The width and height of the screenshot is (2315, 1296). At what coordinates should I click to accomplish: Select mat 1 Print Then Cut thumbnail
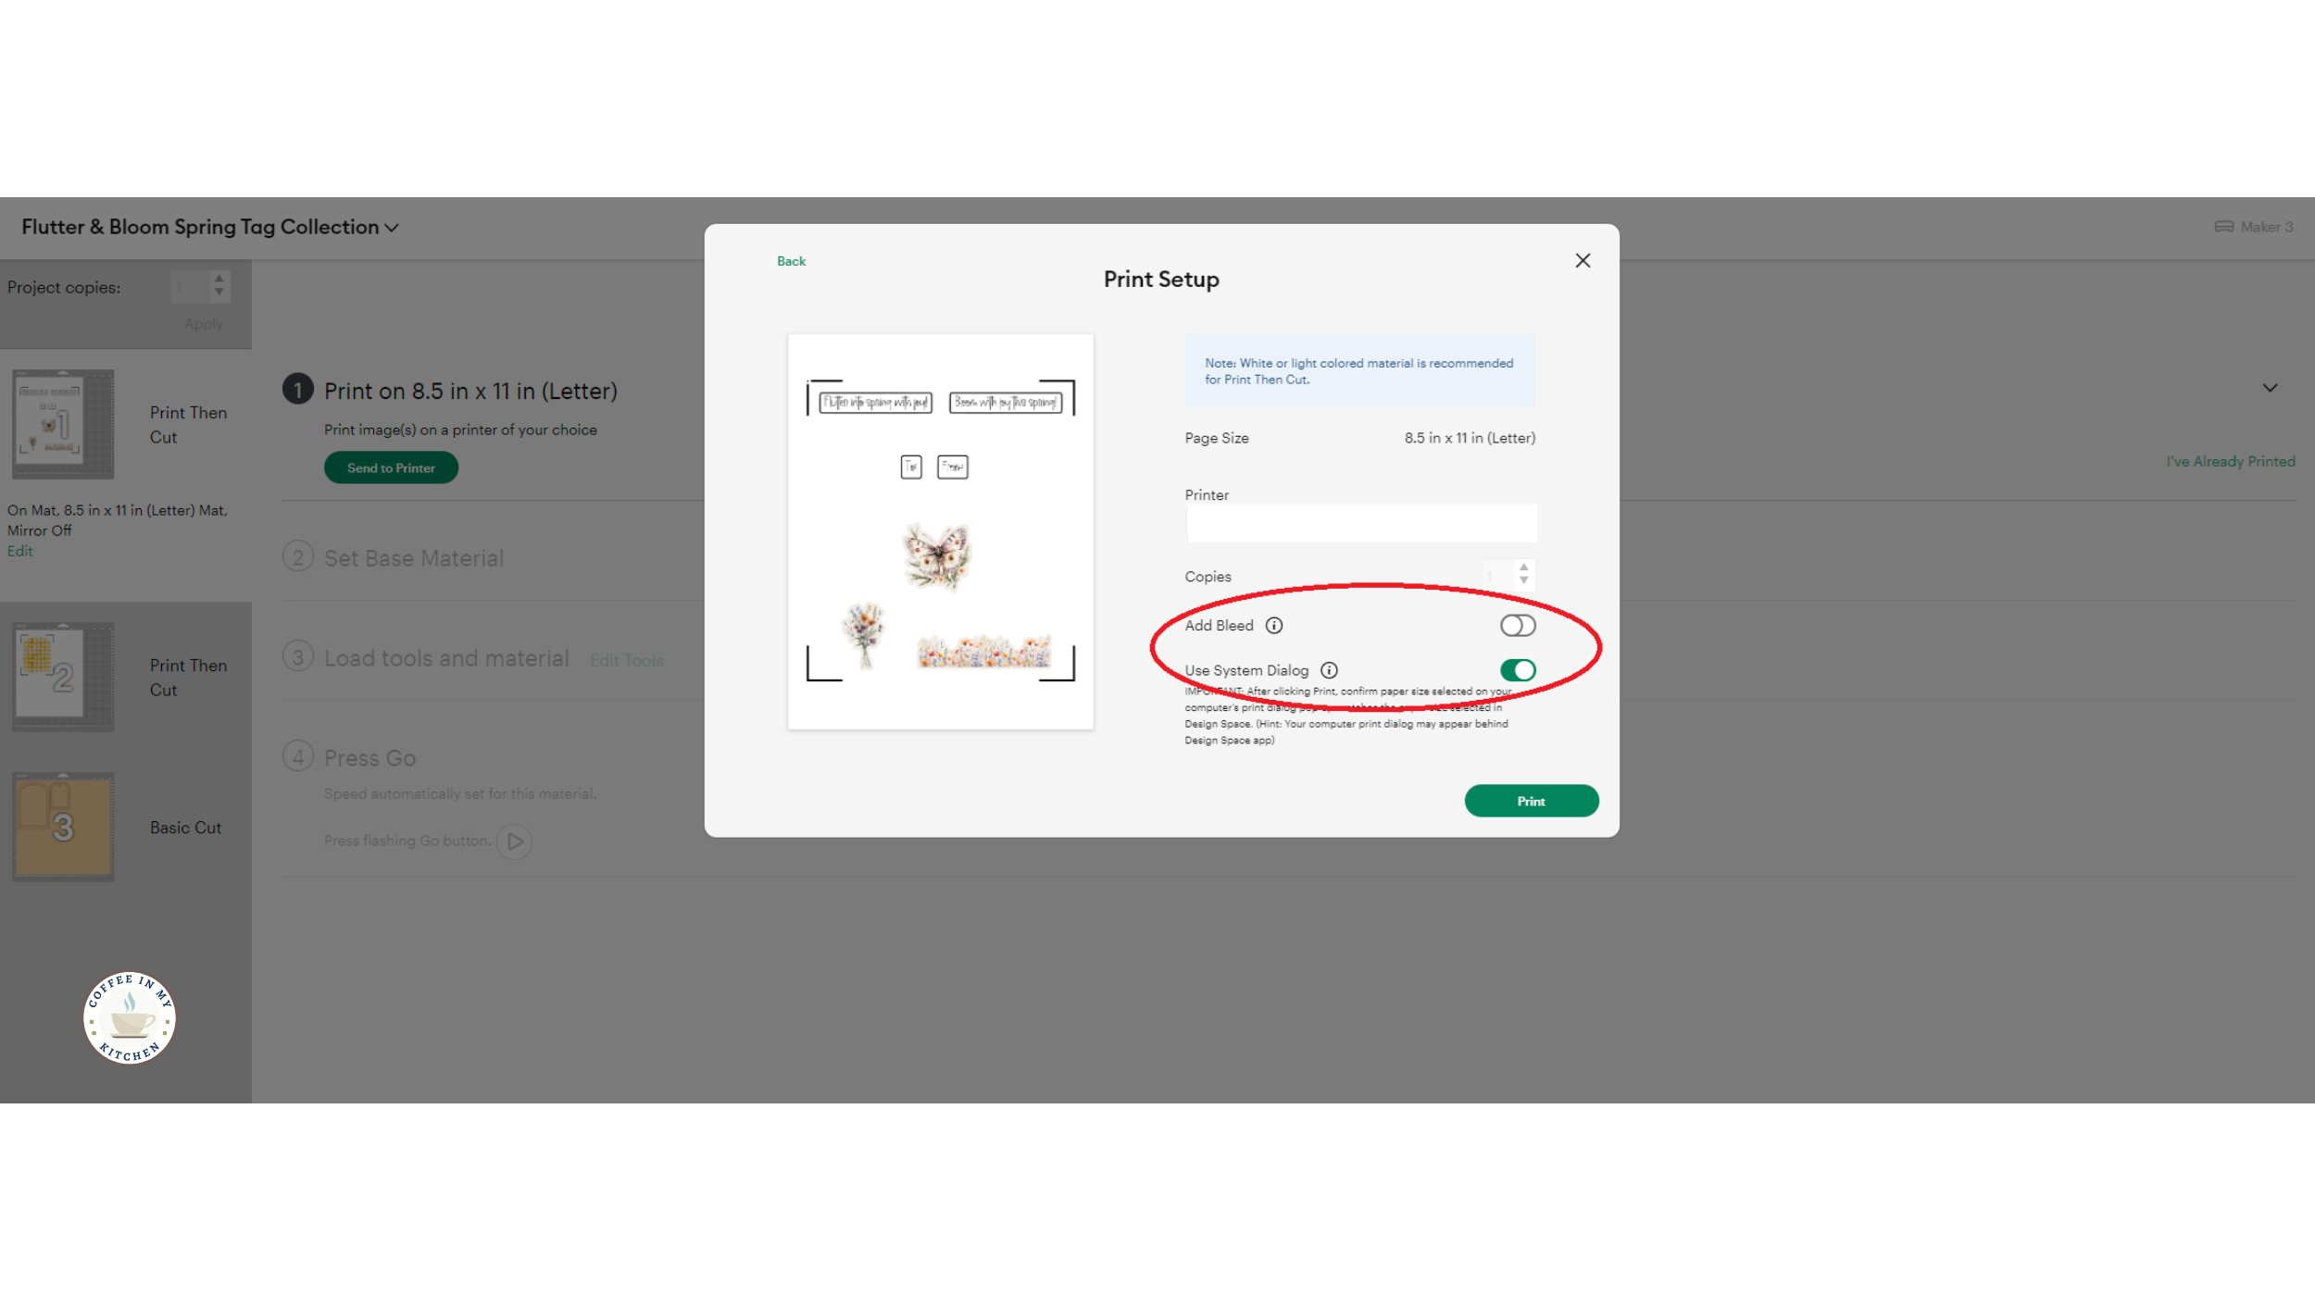click(63, 425)
